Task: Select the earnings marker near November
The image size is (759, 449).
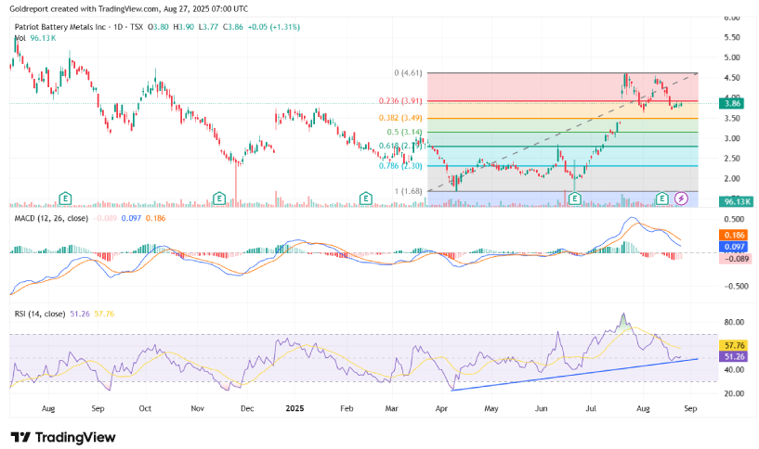Action: [219, 198]
